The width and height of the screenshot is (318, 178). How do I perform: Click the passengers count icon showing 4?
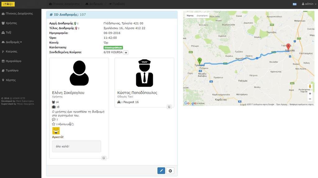[x=53, y=102]
